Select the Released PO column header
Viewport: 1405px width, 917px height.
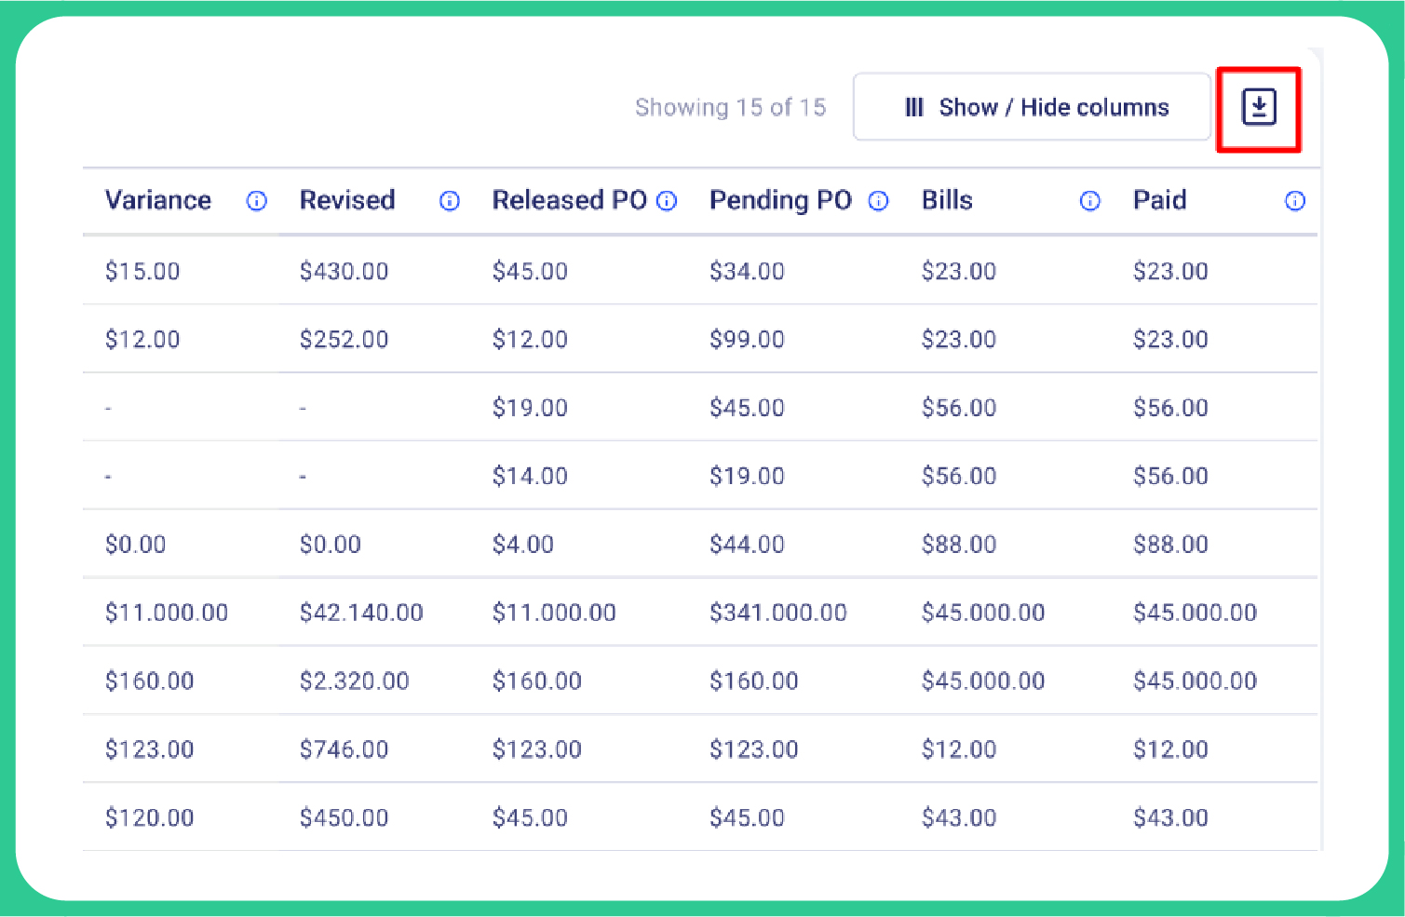tap(569, 201)
